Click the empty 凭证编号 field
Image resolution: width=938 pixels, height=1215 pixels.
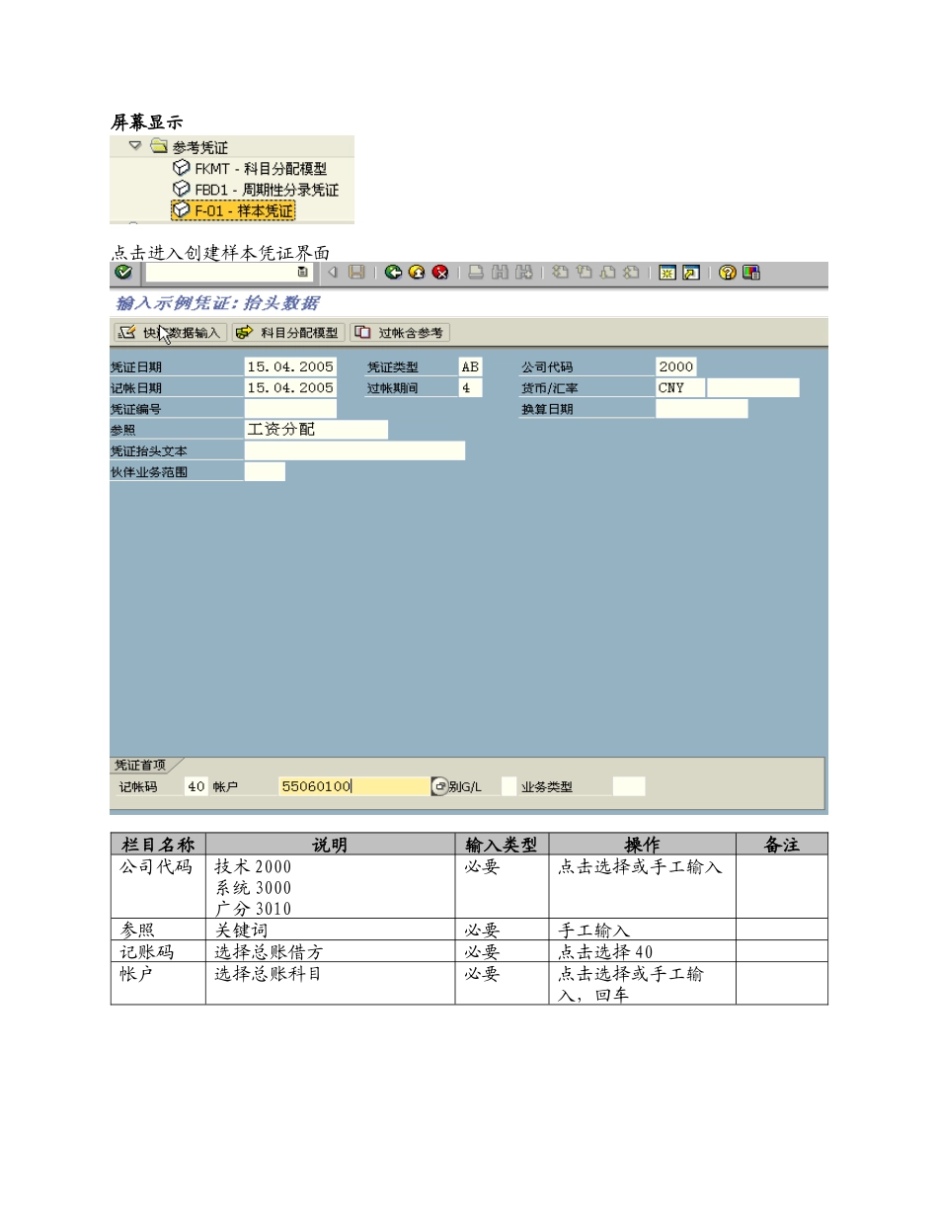pyautogui.click(x=290, y=409)
